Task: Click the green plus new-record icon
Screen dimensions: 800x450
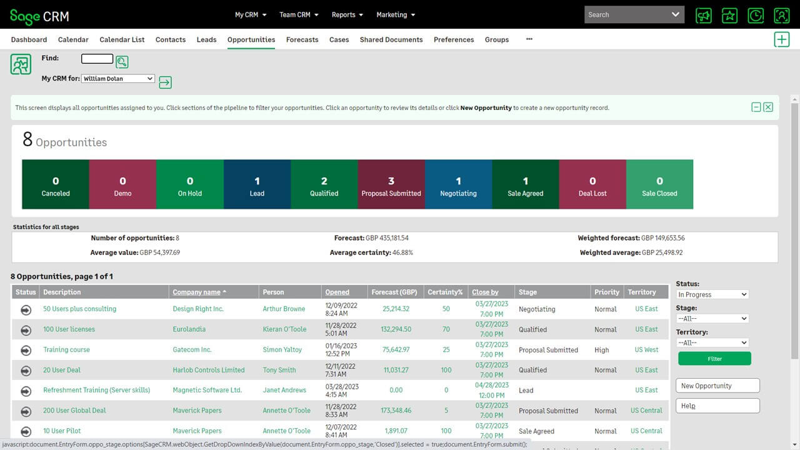Action: point(782,39)
